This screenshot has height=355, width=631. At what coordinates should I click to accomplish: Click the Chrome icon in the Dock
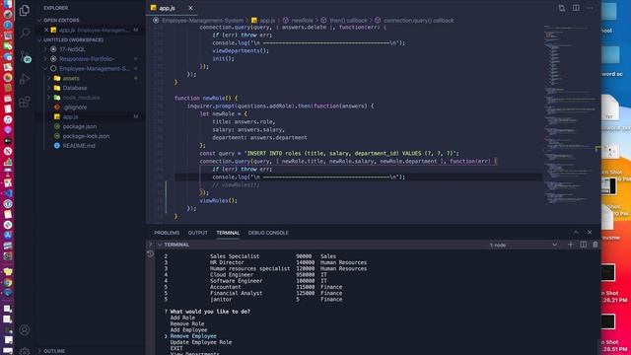pos(8,283)
